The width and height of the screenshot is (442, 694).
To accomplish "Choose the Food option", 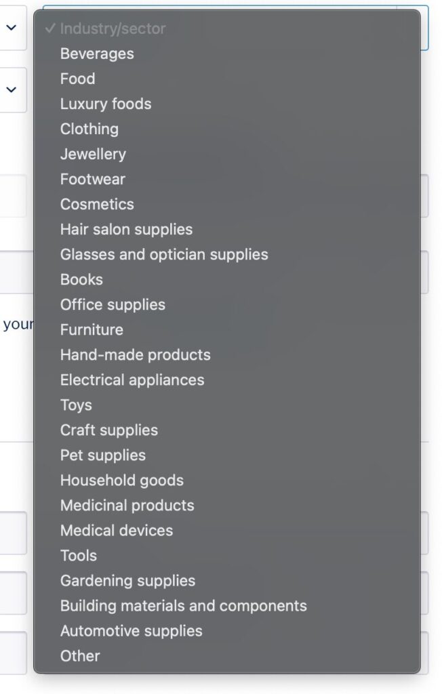I will tap(77, 79).
